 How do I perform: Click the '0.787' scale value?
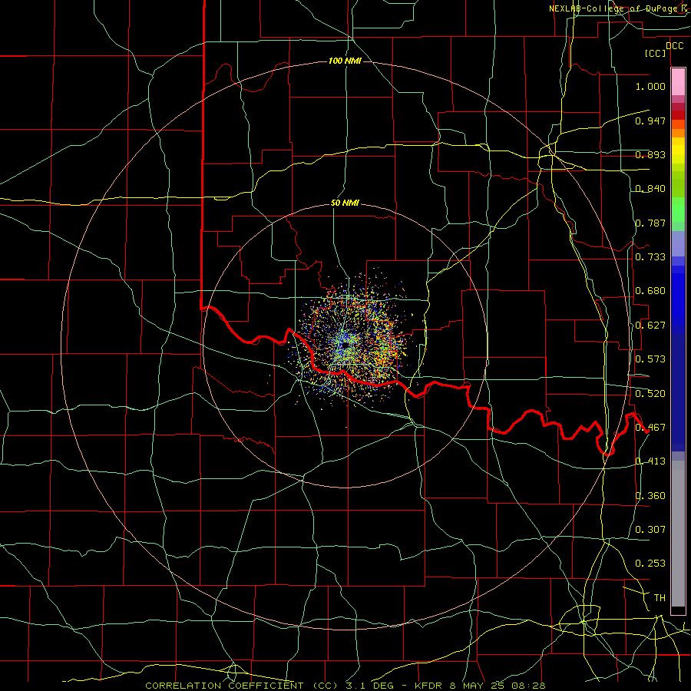[650, 223]
